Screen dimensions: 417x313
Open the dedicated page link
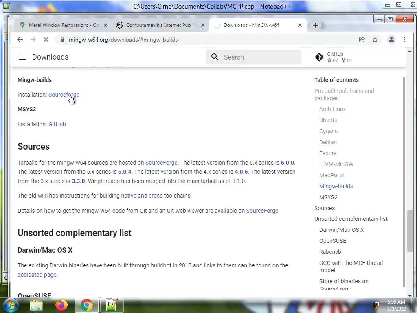37,275
